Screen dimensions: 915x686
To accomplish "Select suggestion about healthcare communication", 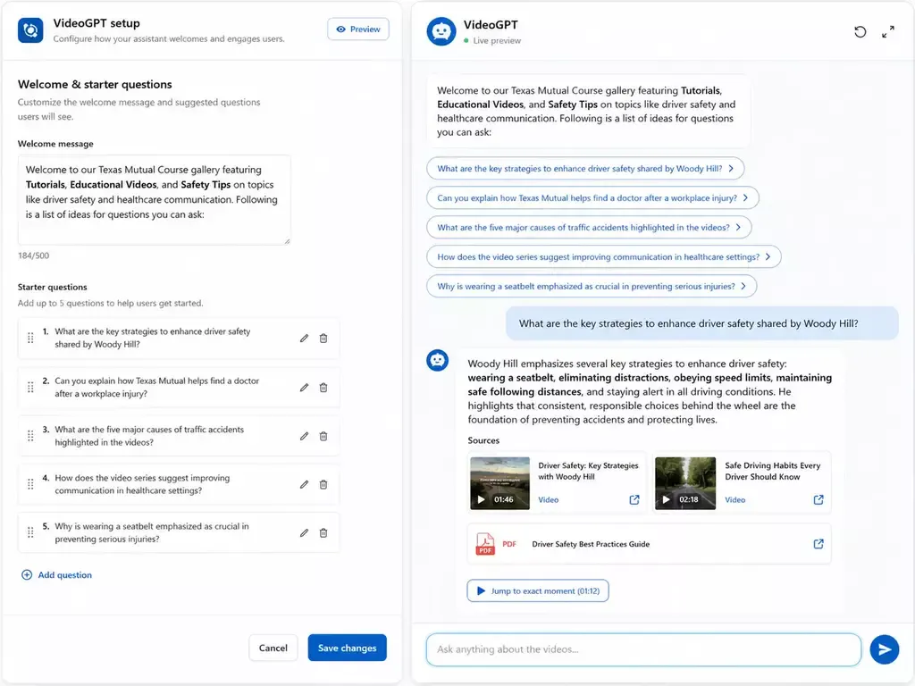I will [603, 256].
